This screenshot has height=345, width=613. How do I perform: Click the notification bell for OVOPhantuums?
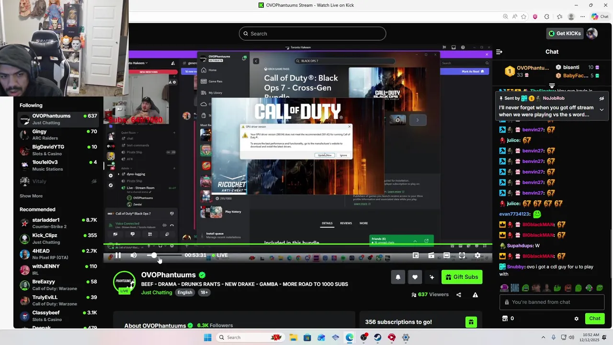398,277
